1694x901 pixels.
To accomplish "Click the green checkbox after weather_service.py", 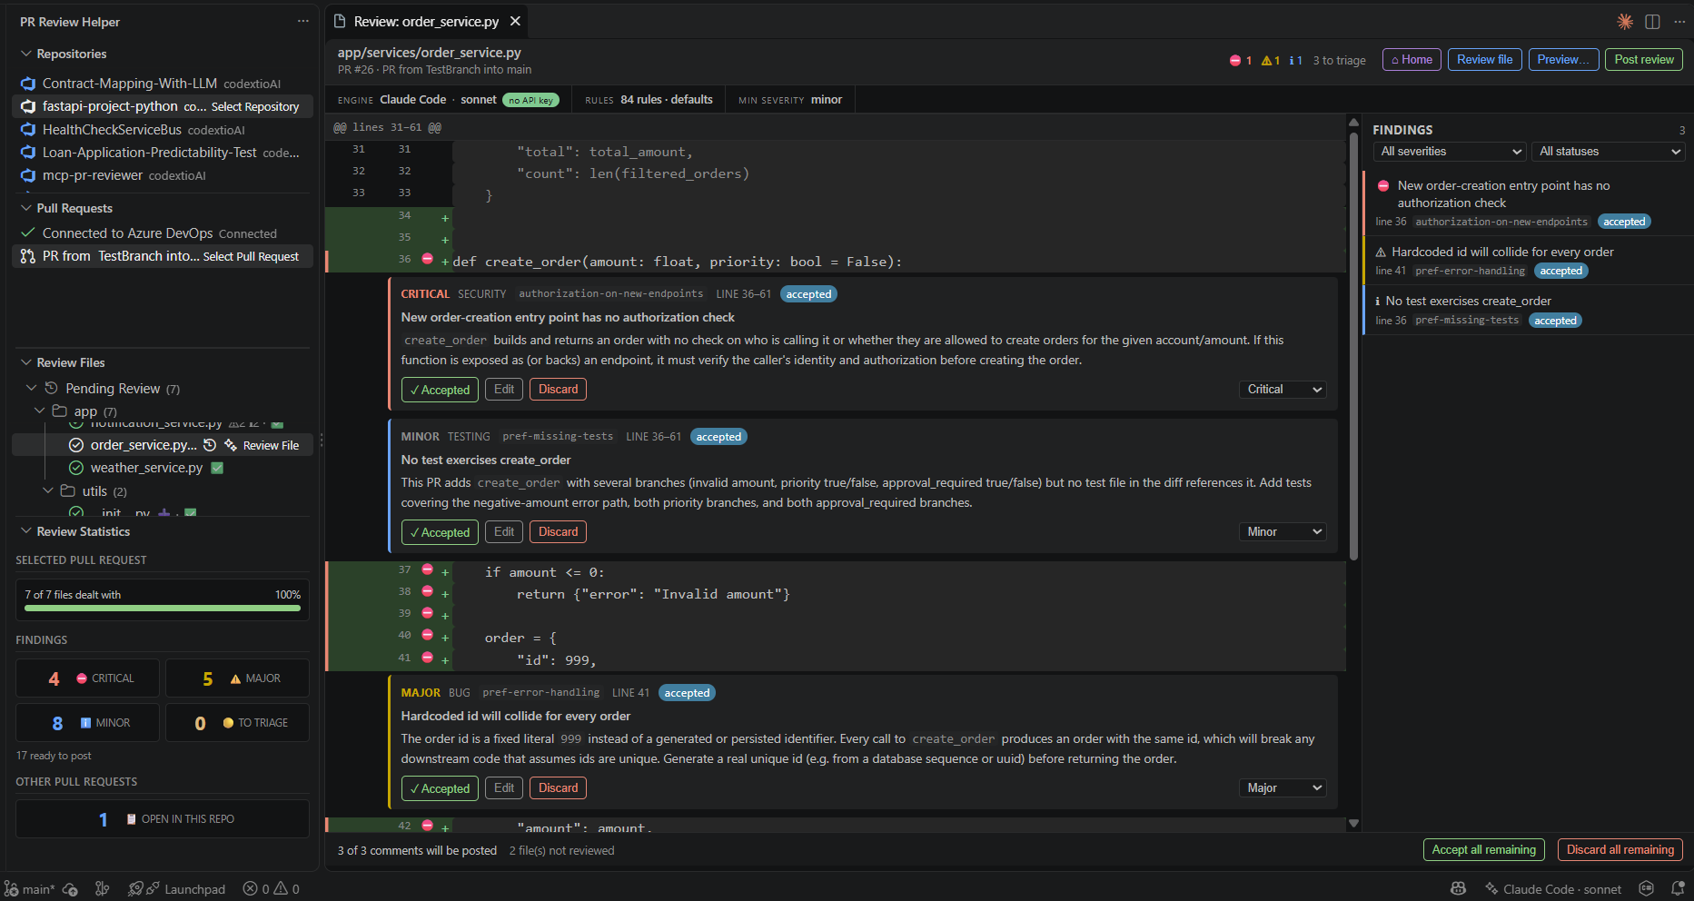I will (217, 468).
